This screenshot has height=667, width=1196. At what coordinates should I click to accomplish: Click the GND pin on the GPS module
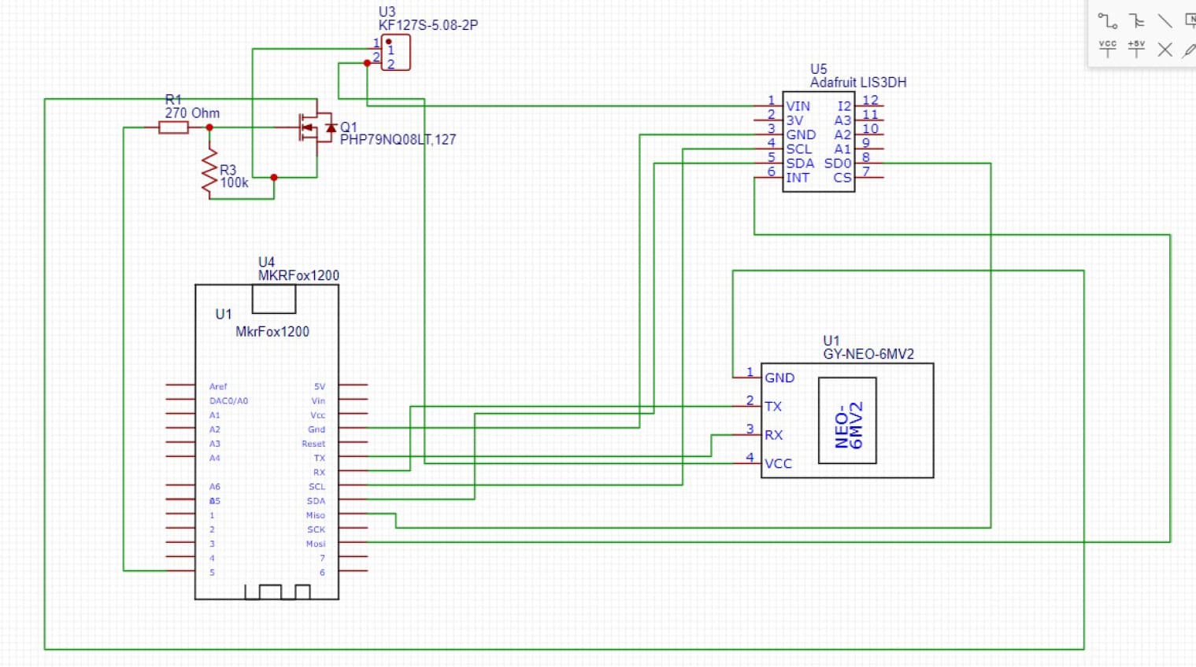pyautogui.click(x=778, y=378)
